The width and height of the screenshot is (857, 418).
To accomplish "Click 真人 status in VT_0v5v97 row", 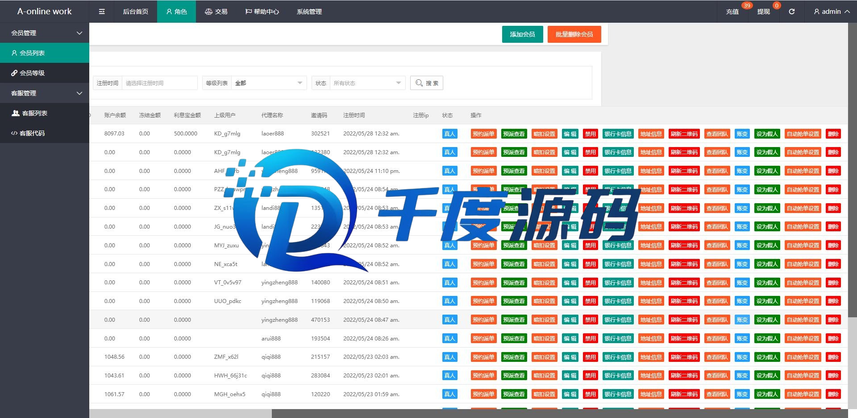I will (x=449, y=283).
